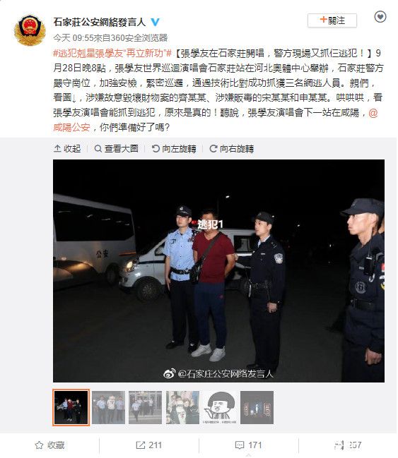This screenshot has height=458, width=398.
Task: Open the repost icon showing 211
Action: [x=149, y=445]
